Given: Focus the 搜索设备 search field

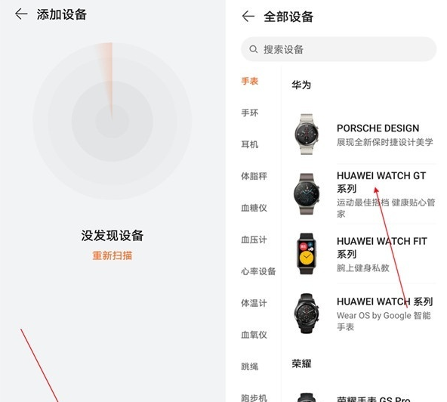Looking at the screenshot, I should tap(339, 49).
